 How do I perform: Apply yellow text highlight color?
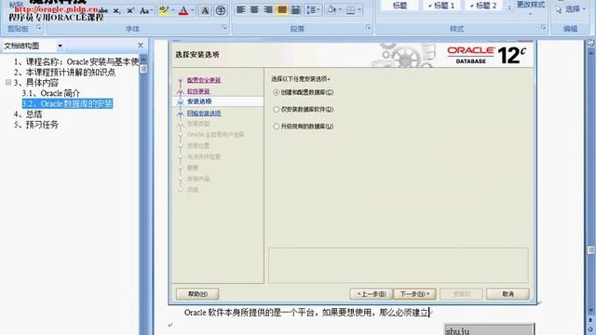coord(164,10)
